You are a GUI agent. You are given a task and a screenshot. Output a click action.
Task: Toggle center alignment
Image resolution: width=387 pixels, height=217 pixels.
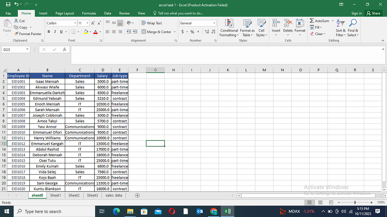point(114,32)
